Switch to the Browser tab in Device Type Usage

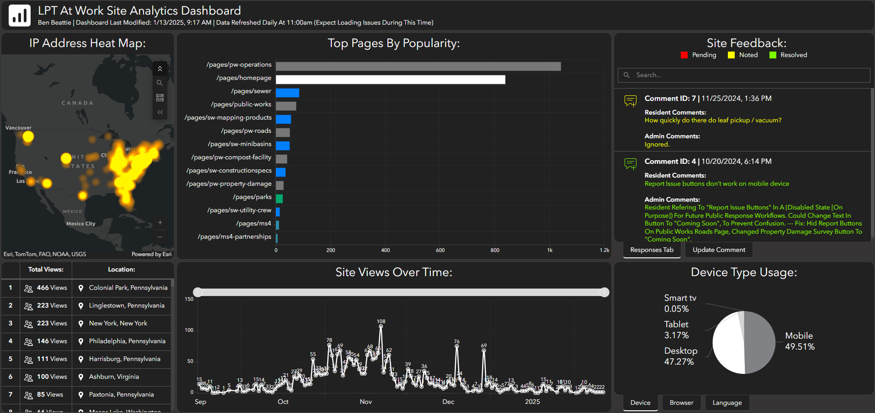coord(681,403)
